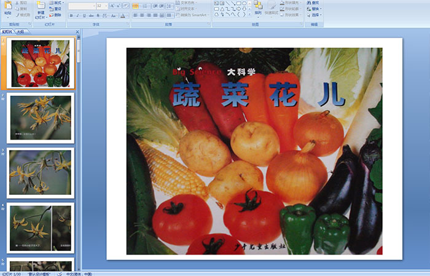Image resolution: width=430 pixels, height=276 pixels.
Task: Click the Increase Font Size icon
Action: pyautogui.click(x=112, y=6)
